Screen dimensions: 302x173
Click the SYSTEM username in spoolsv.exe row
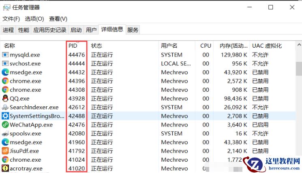[171, 133]
